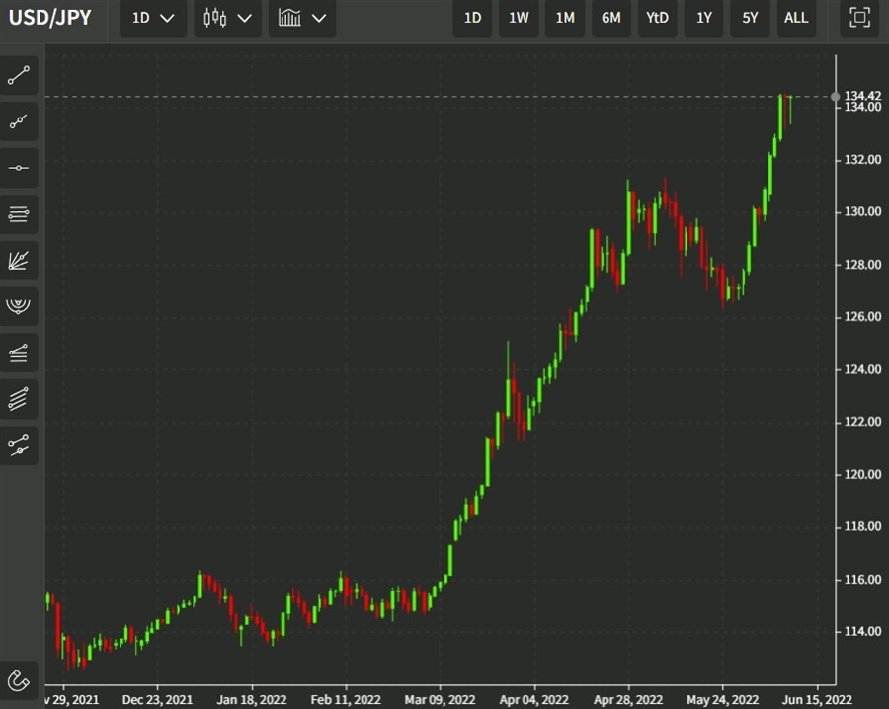
Task: Set range to 1Y
Action: [703, 18]
